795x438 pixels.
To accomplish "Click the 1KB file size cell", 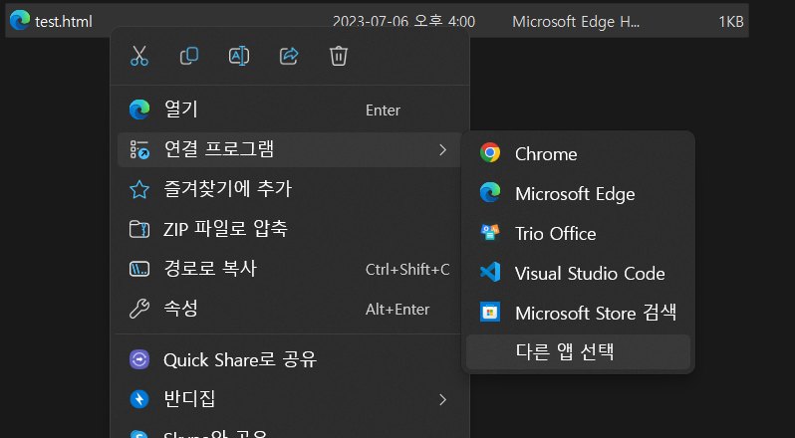I will (730, 21).
